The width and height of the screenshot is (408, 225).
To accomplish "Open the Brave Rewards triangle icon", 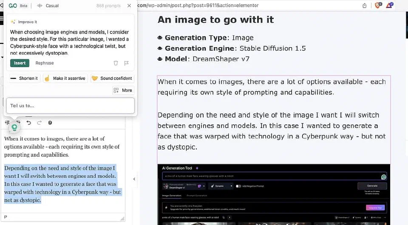I will pos(390,5).
